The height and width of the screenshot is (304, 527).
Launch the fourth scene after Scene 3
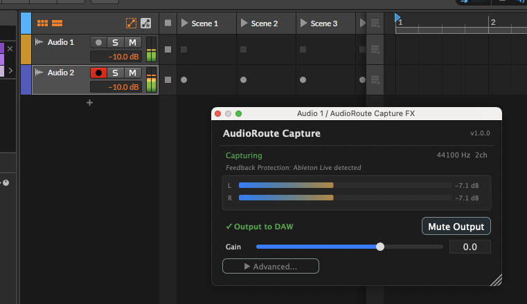[362, 23]
